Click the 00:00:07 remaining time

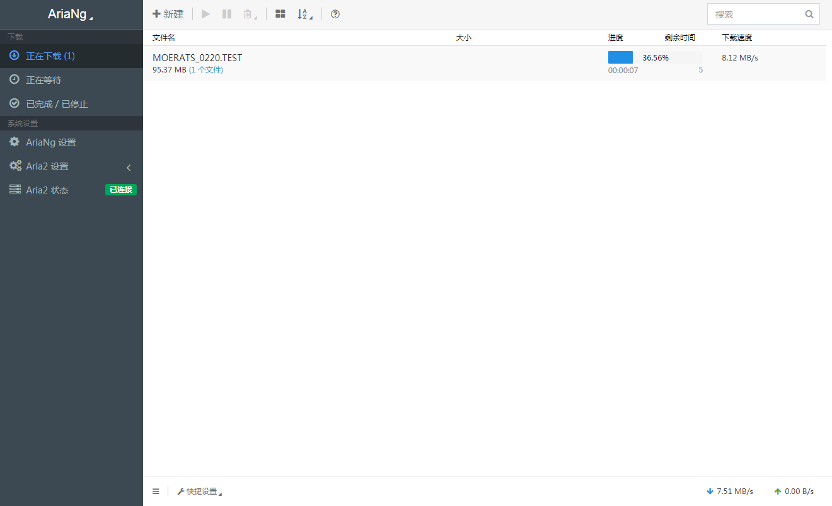tap(623, 71)
